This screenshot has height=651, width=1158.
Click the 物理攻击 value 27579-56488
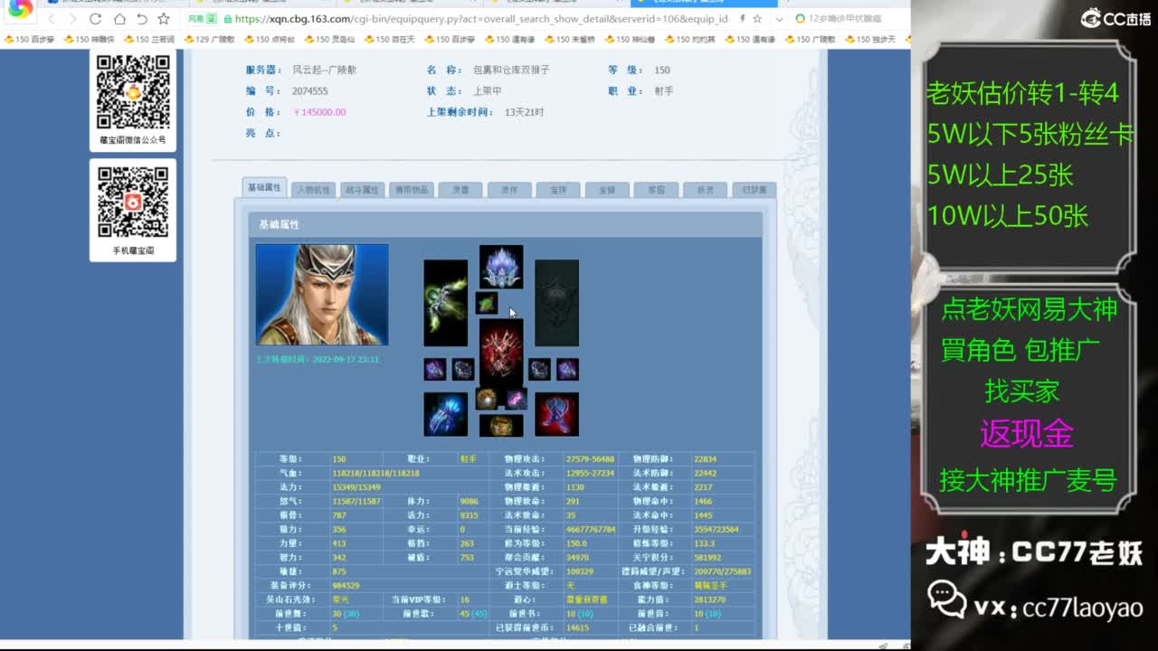590,459
